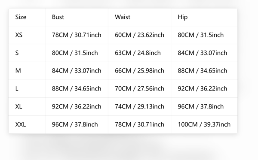Click the S waist value 63CM / 24.8inch
This screenshot has height=160, width=258.
point(138,53)
